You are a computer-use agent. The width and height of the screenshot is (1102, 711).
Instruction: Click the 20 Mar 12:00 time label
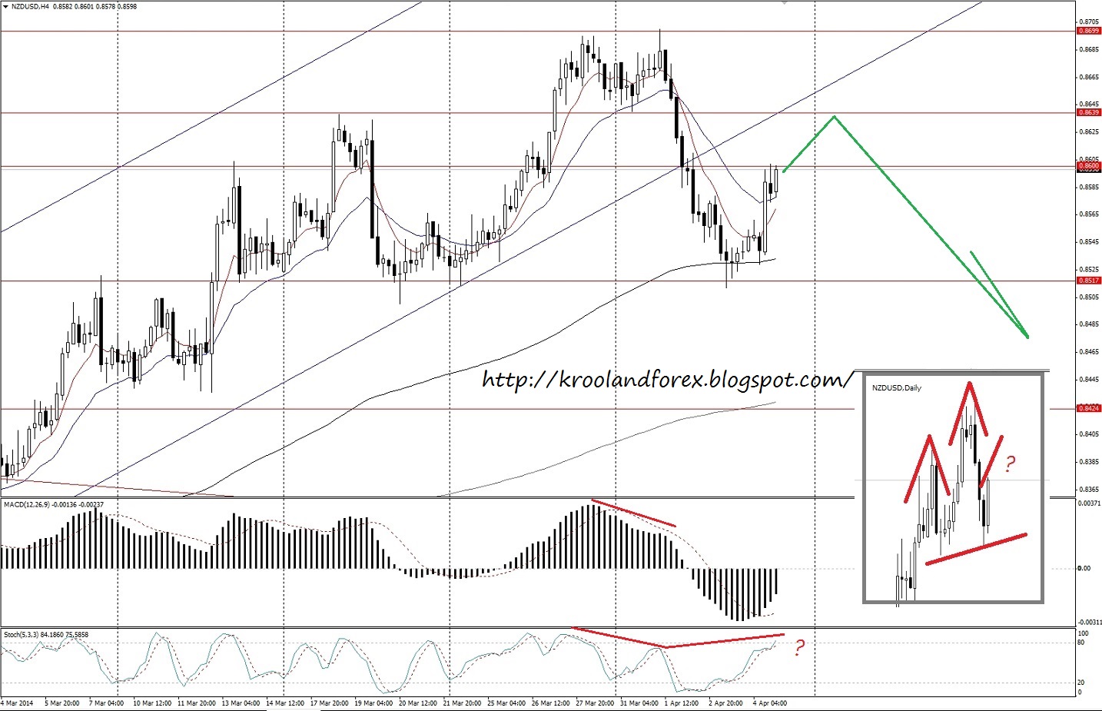point(418,703)
